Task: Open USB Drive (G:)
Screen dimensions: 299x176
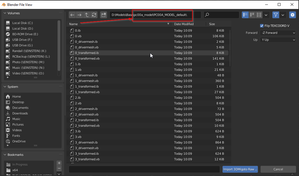Action: [31, 45]
